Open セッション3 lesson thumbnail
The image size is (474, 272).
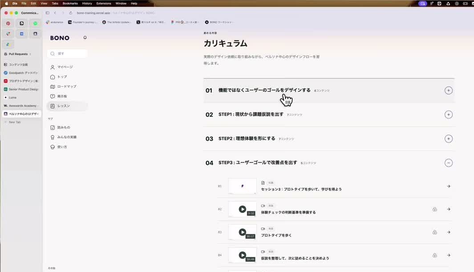(242, 186)
